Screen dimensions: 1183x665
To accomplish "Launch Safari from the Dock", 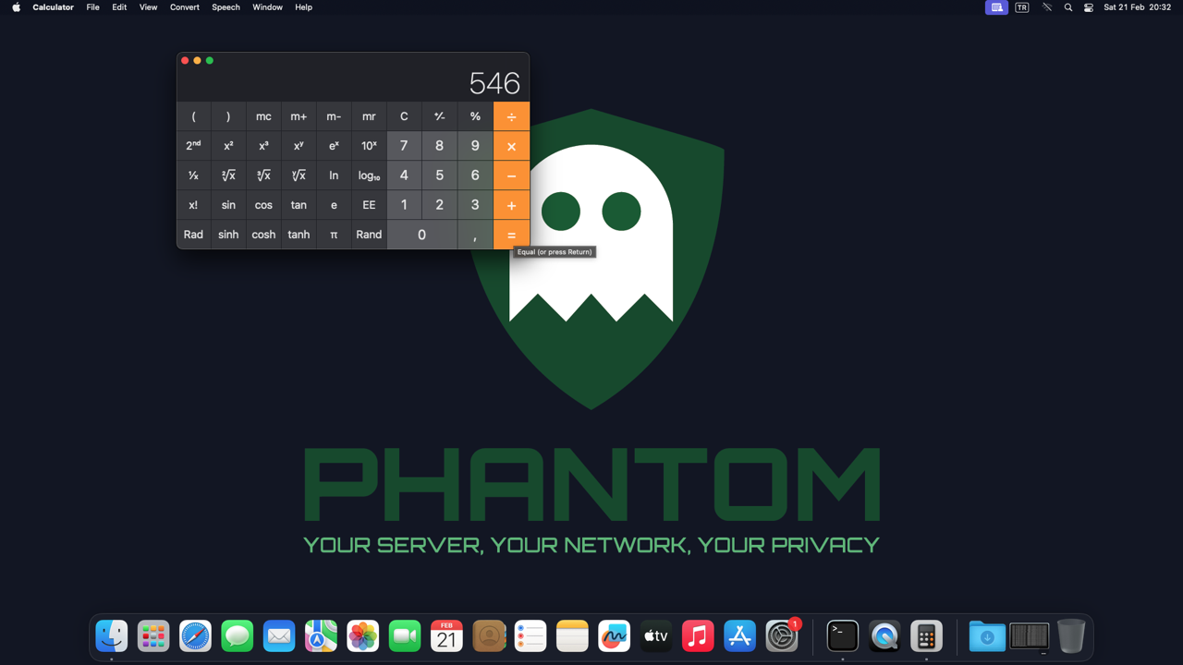I will click(195, 636).
